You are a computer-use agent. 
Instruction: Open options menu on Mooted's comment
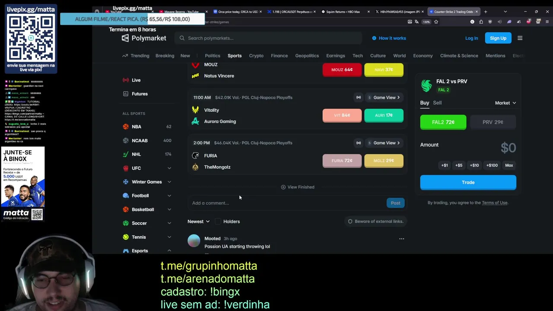point(401,238)
